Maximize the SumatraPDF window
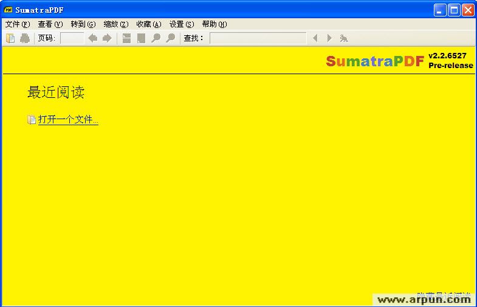This screenshot has width=477, height=307. click(454, 10)
